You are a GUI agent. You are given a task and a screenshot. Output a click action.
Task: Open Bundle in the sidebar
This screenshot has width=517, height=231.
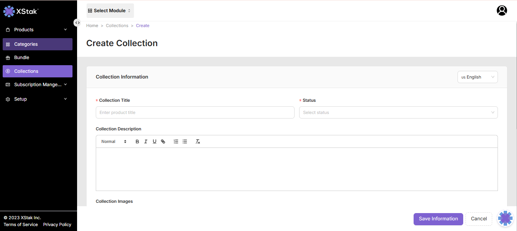(x=22, y=58)
